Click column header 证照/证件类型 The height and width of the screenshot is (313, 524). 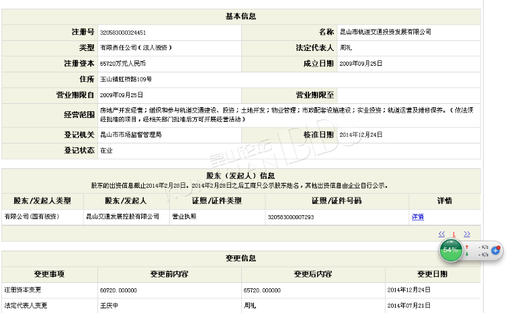click(216, 200)
